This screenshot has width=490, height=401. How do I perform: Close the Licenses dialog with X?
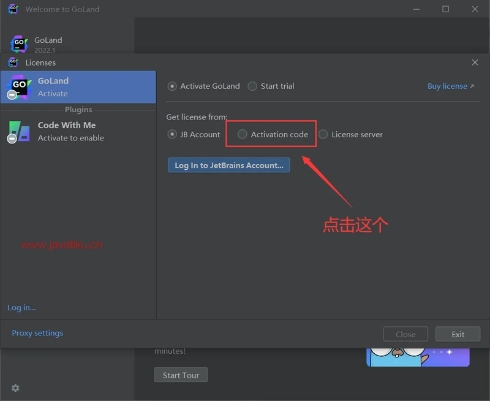click(475, 63)
